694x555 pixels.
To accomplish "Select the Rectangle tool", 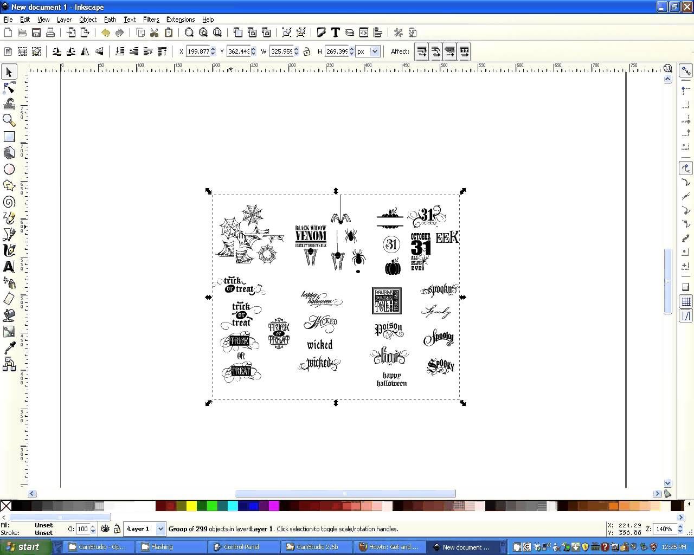I will [9, 137].
